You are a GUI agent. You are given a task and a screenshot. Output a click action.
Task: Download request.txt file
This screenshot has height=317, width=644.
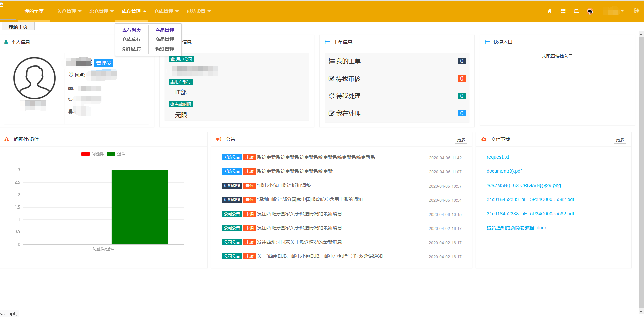[498, 157]
